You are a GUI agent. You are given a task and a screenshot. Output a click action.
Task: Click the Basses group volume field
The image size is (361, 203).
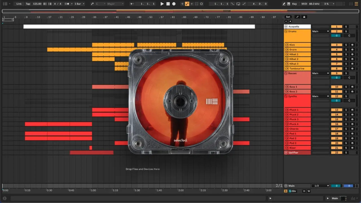pos(336,78)
